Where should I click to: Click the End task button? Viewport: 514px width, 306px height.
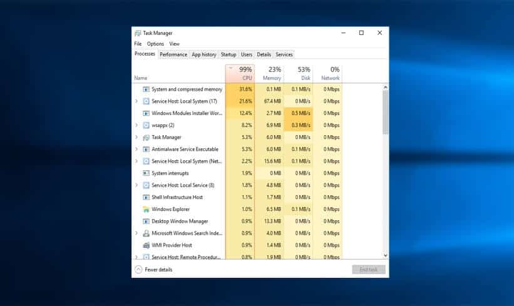click(x=369, y=269)
